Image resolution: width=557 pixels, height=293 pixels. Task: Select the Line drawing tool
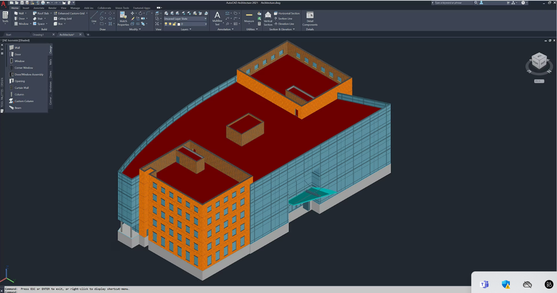pos(94,17)
